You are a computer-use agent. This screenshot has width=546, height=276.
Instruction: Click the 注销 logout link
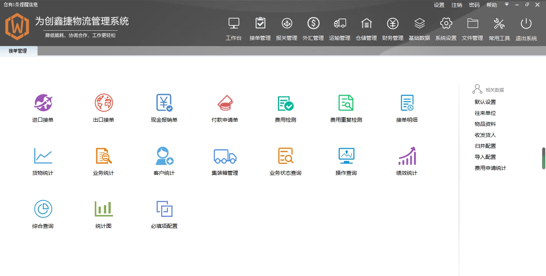tap(457, 5)
